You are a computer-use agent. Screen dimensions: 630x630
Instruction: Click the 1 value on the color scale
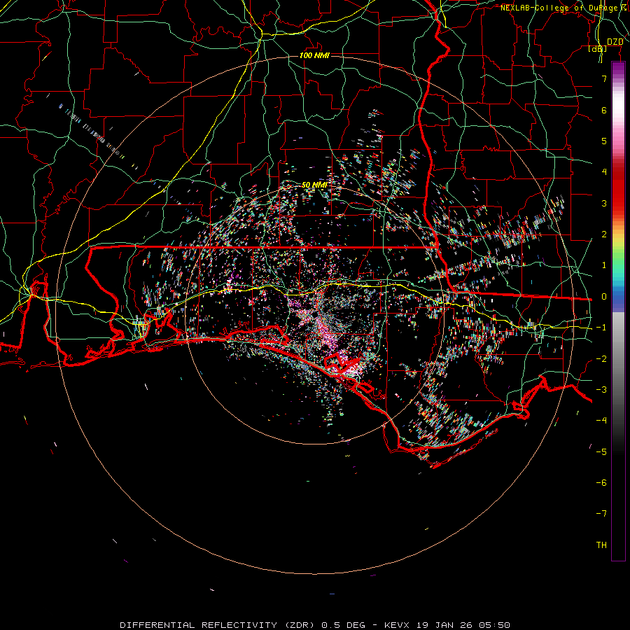[604, 265]
